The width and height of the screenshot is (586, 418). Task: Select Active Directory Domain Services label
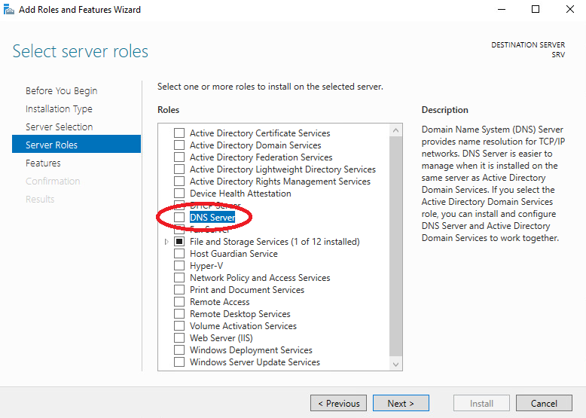click(255, 145)
